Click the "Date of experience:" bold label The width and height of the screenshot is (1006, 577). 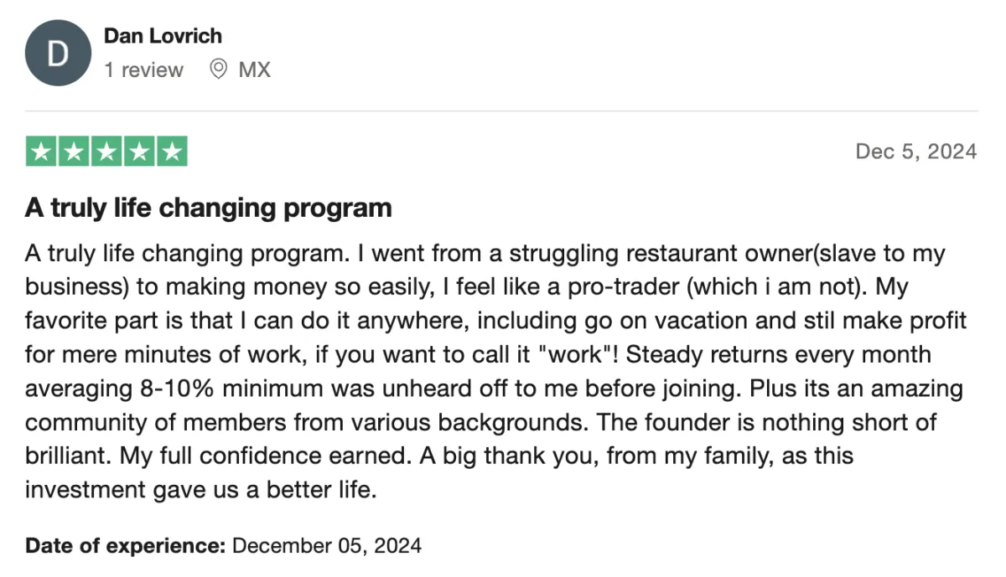pos(126,546)
